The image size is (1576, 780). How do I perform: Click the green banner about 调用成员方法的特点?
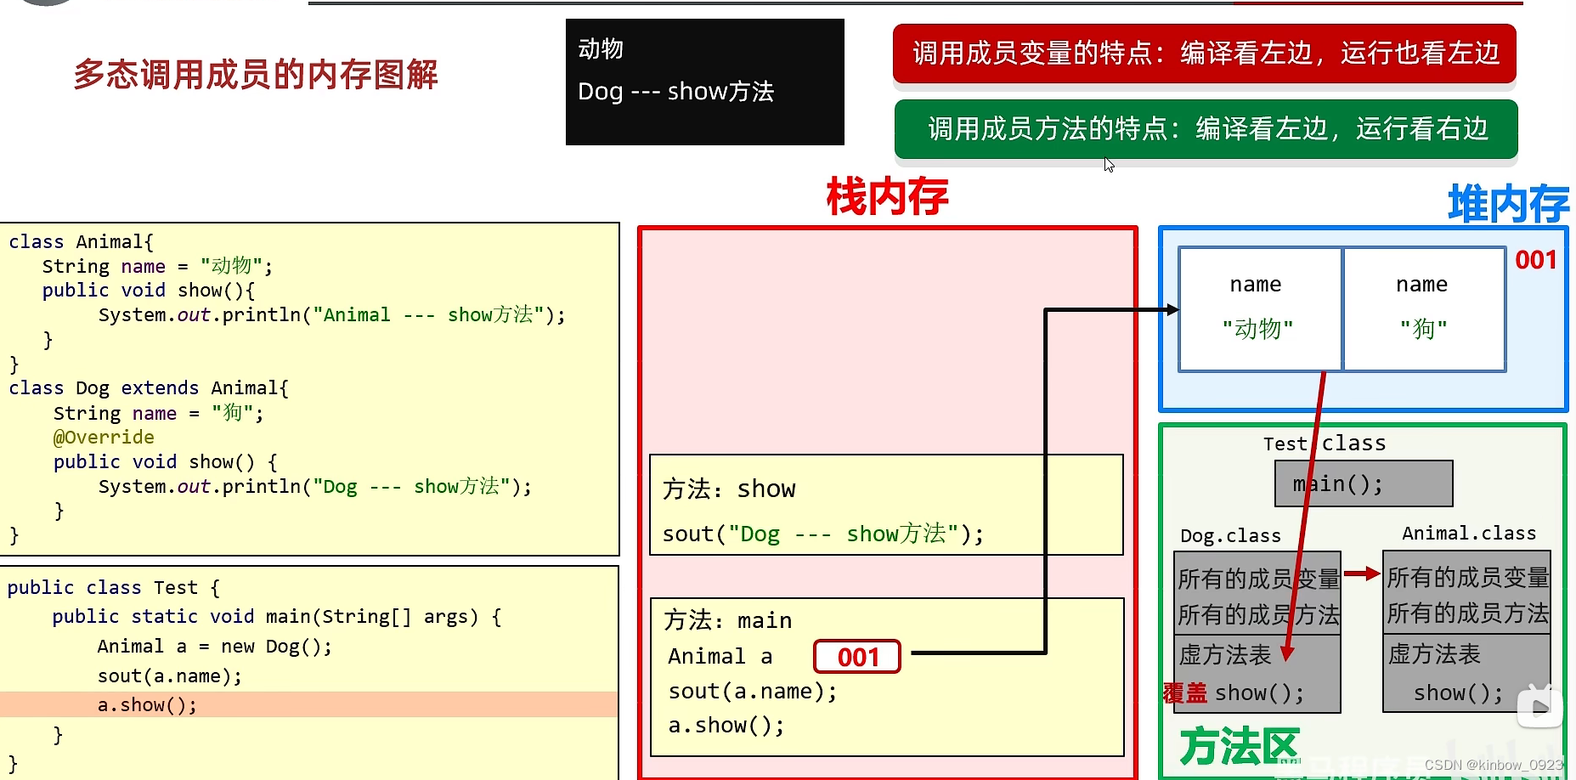tap(1206, 129)
